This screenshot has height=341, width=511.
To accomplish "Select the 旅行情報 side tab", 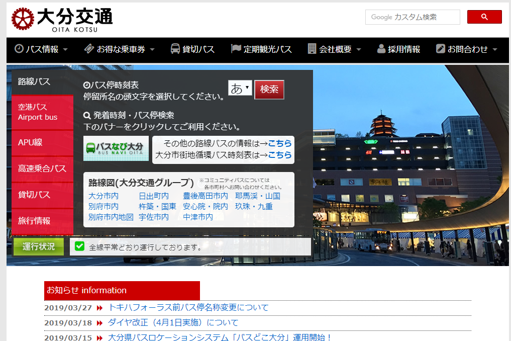I will coord(42,221).
